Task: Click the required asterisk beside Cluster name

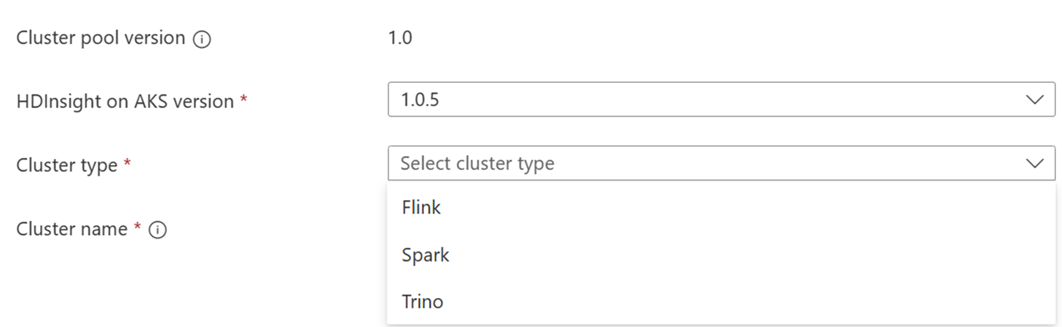Action: (x=137, y=228)
